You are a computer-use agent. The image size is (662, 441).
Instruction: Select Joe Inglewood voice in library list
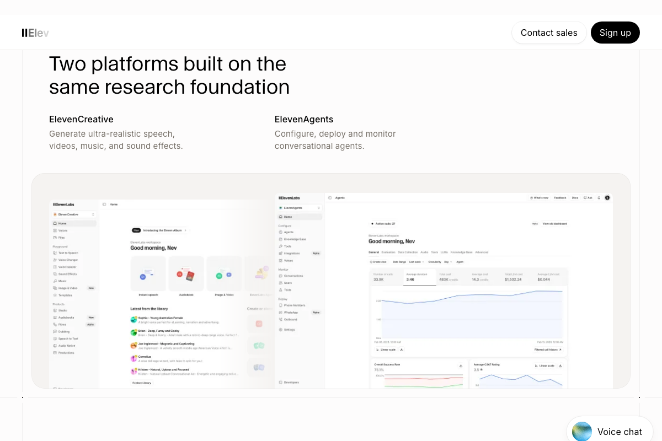click(x=181, y=346)
